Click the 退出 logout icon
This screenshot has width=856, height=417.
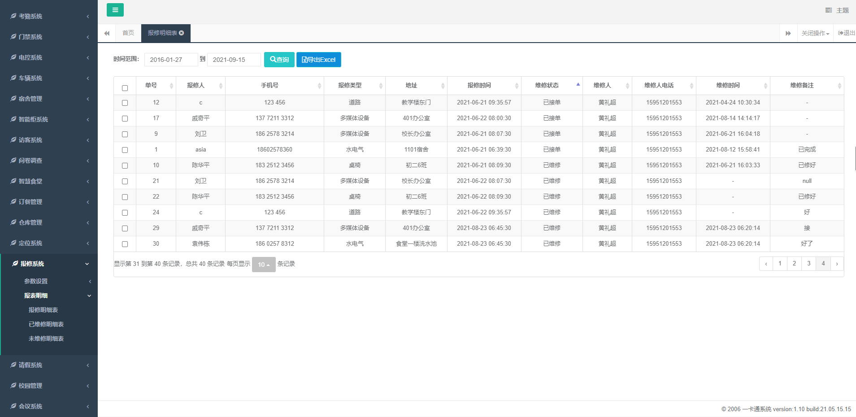tap(841, 33)
